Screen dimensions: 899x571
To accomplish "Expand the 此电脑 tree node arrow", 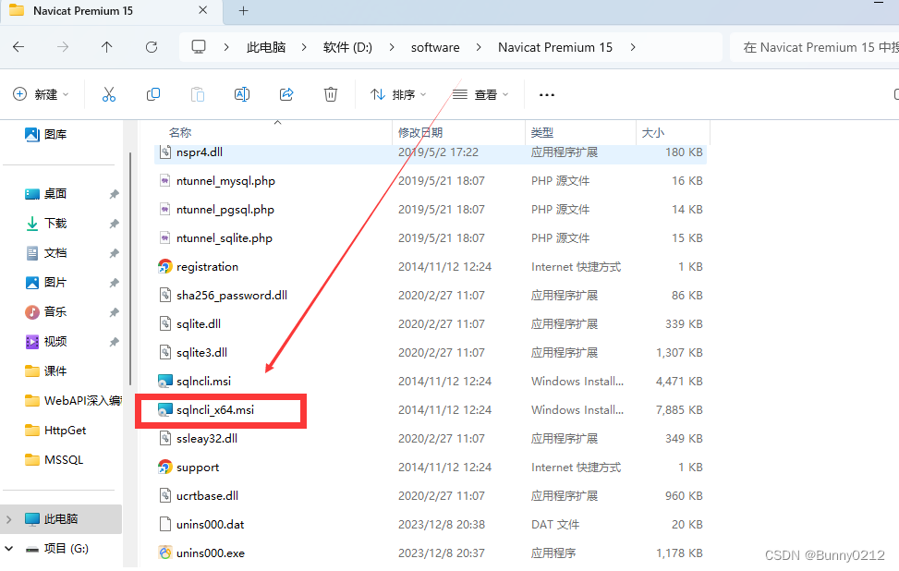I will point(9,519).
